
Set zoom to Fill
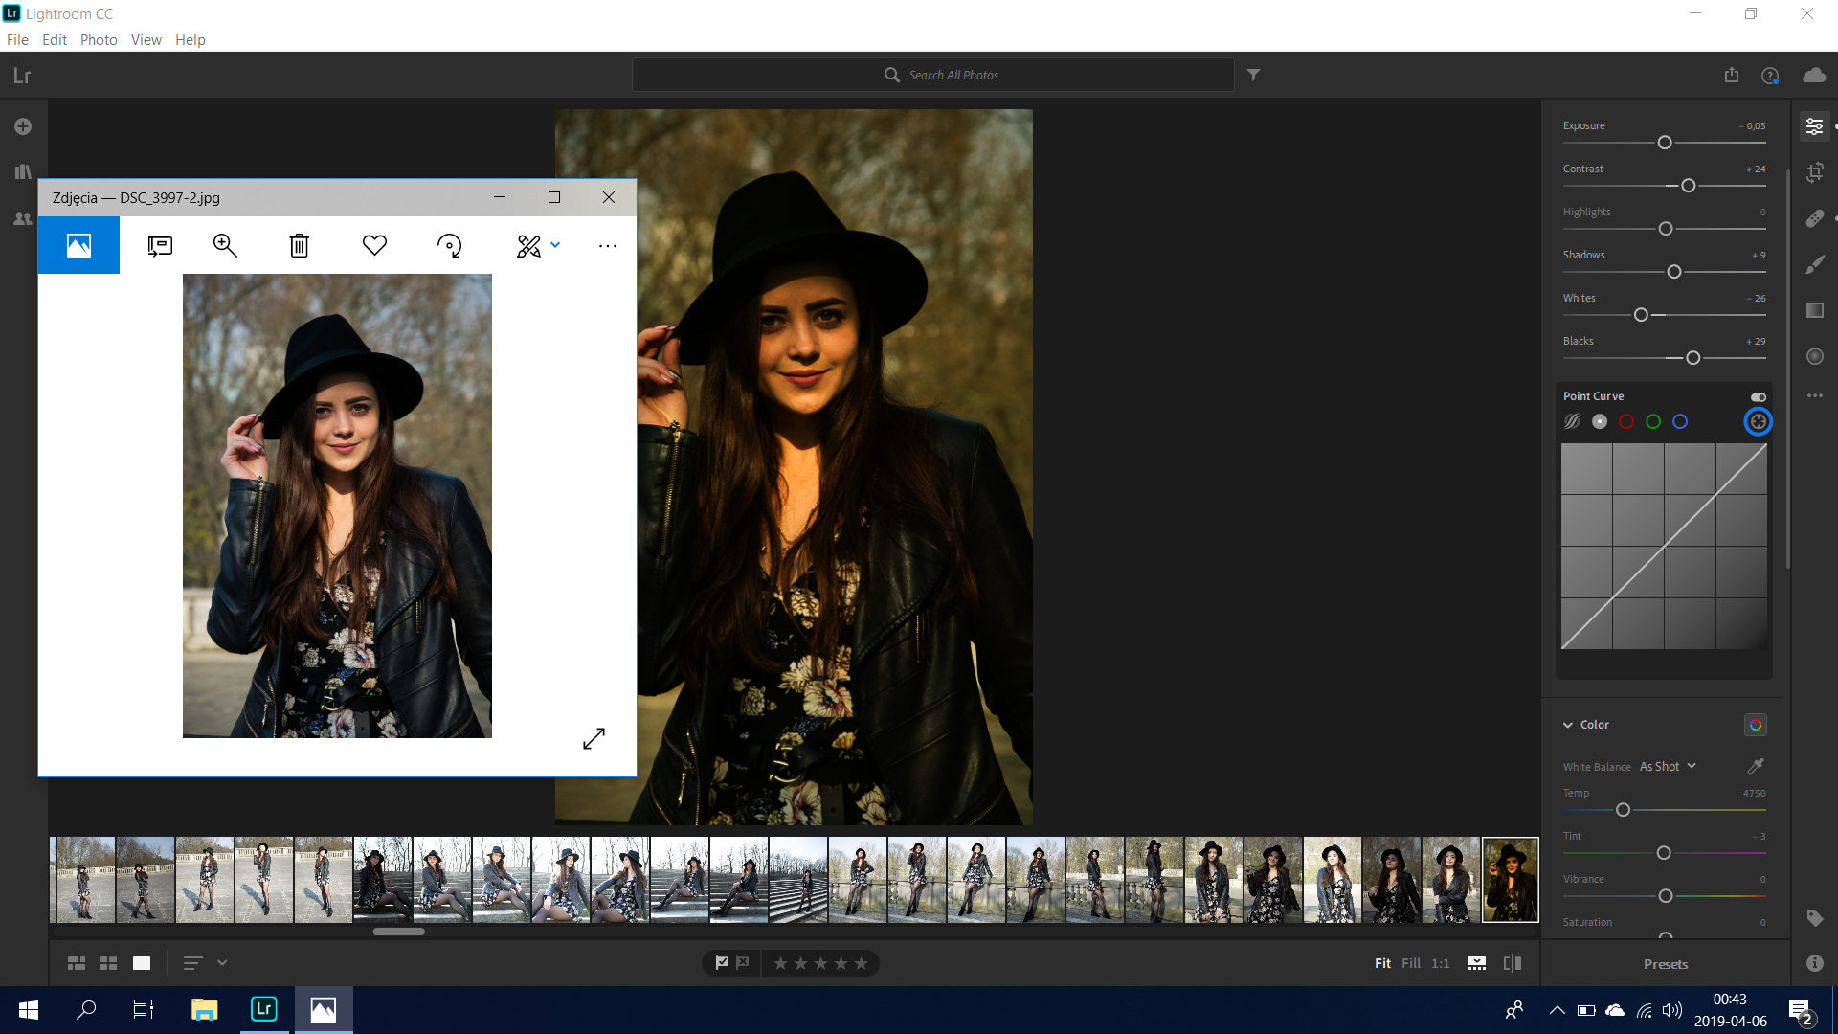(1411, 963)
